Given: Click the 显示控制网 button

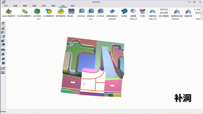Looking at the screenshot, I should coord(164,16).
